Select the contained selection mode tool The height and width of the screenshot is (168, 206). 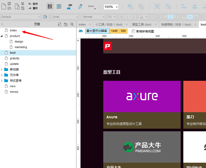click(59, 7)
